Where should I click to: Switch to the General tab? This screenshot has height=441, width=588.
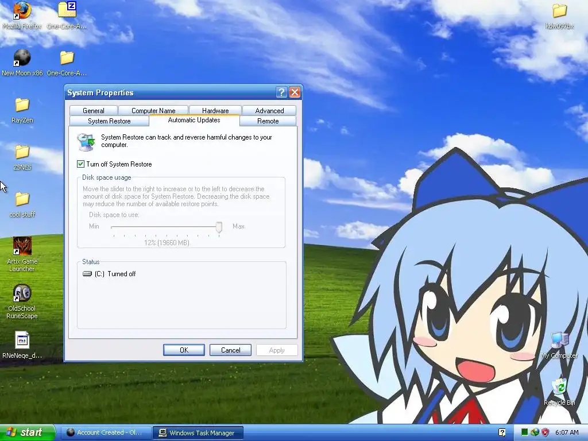click(94, 111)
